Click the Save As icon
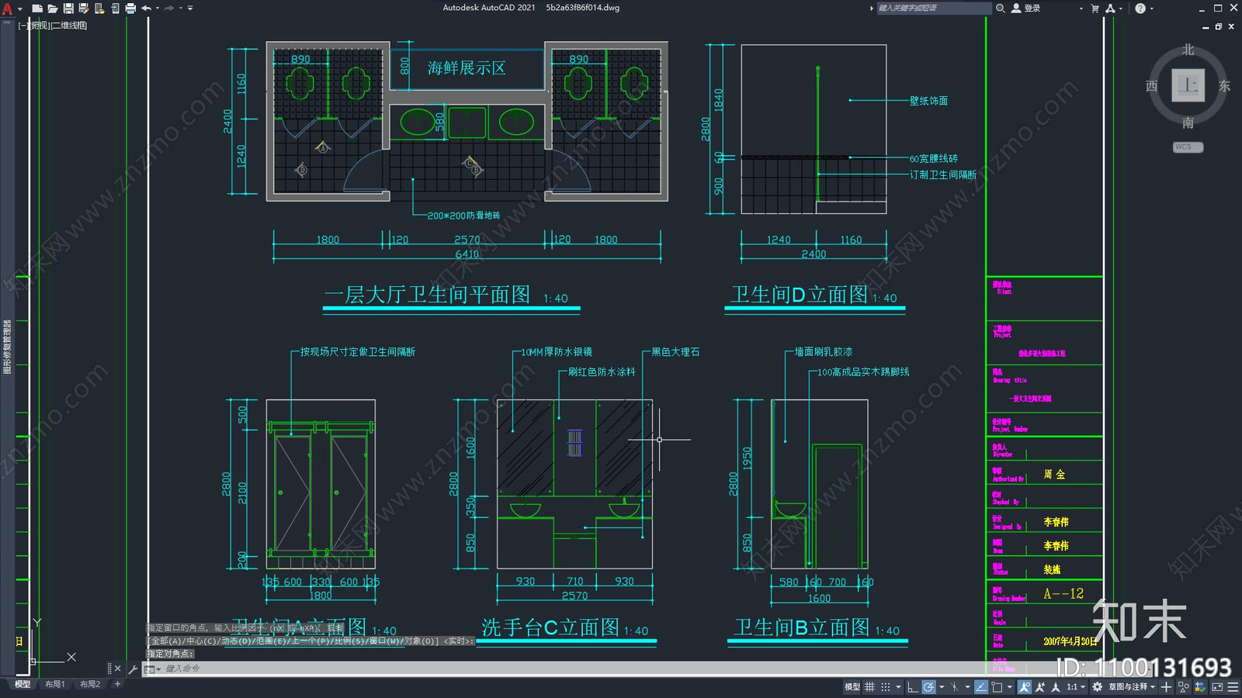Viewport: 1242px width, 698px height. coord(84,9)
